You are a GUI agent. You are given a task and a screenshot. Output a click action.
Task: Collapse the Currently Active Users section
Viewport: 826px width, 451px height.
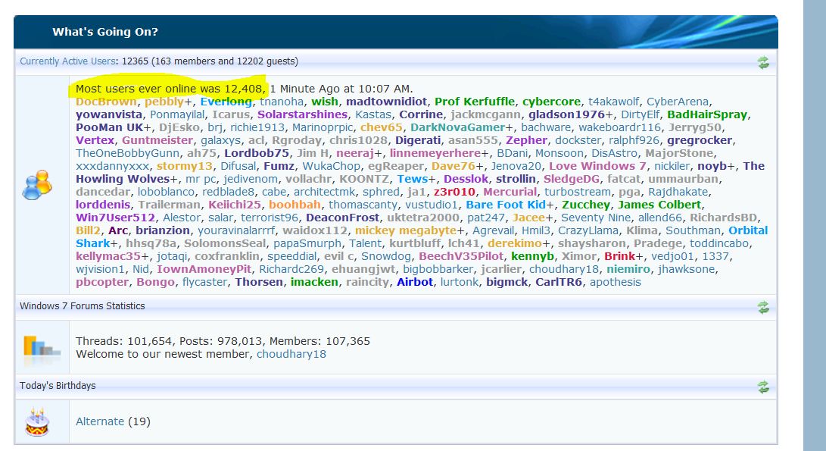[763, 63]
